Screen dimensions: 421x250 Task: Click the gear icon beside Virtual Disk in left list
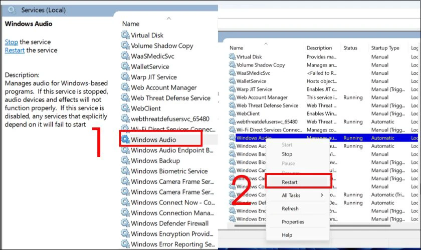pyautogui.click(x=125, y=35)
